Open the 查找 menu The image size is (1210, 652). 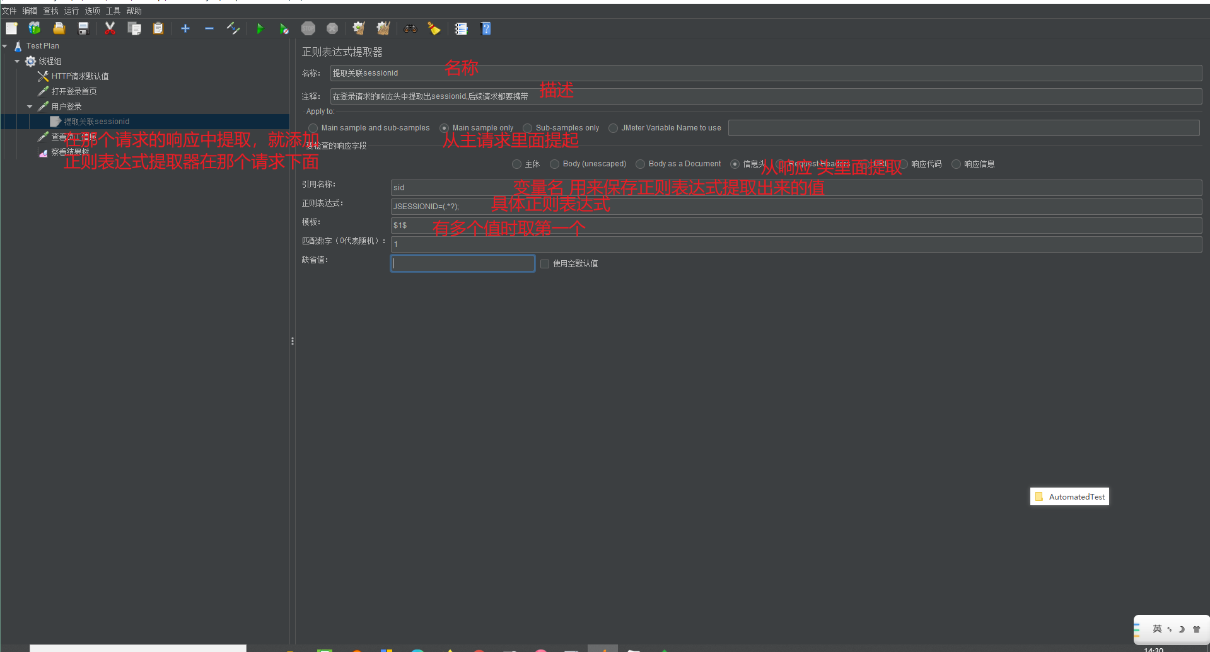point(51,11)
